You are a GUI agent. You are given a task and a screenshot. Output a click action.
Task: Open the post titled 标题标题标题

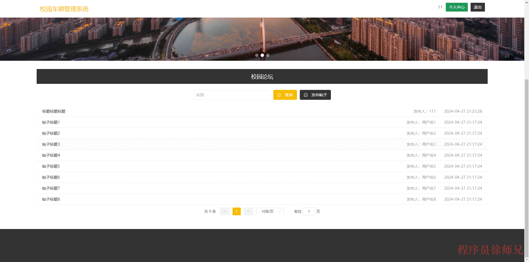54,111
